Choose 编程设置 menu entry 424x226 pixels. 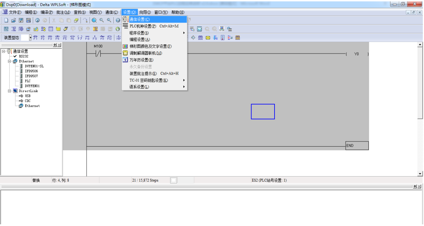[x=154, y=39]
